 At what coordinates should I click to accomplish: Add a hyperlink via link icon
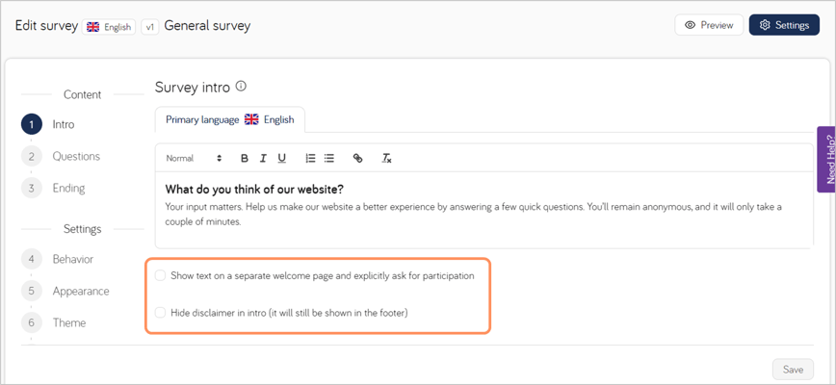pyautogui.click(x=358, y=158)
